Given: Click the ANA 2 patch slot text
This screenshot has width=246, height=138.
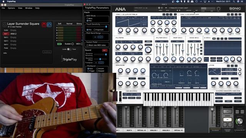Looking at the screenshot, I should [x=13, y=34].
